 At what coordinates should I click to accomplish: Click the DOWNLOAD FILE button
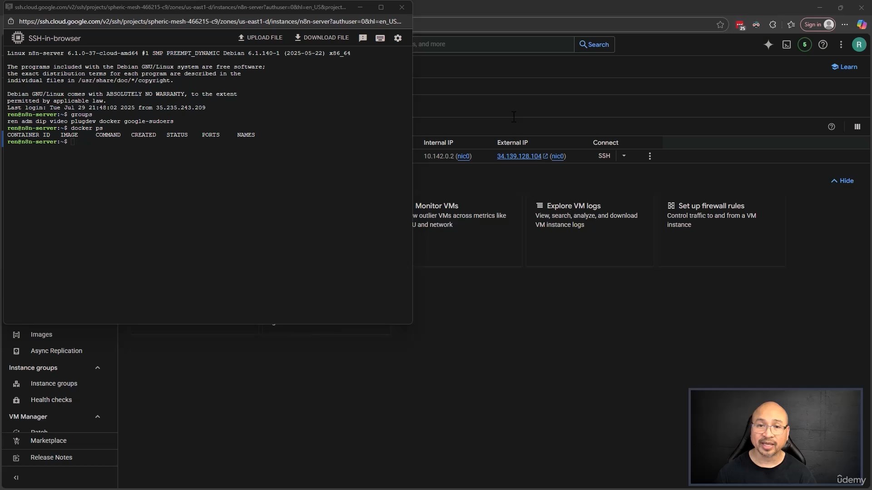[x=322, y=38]
